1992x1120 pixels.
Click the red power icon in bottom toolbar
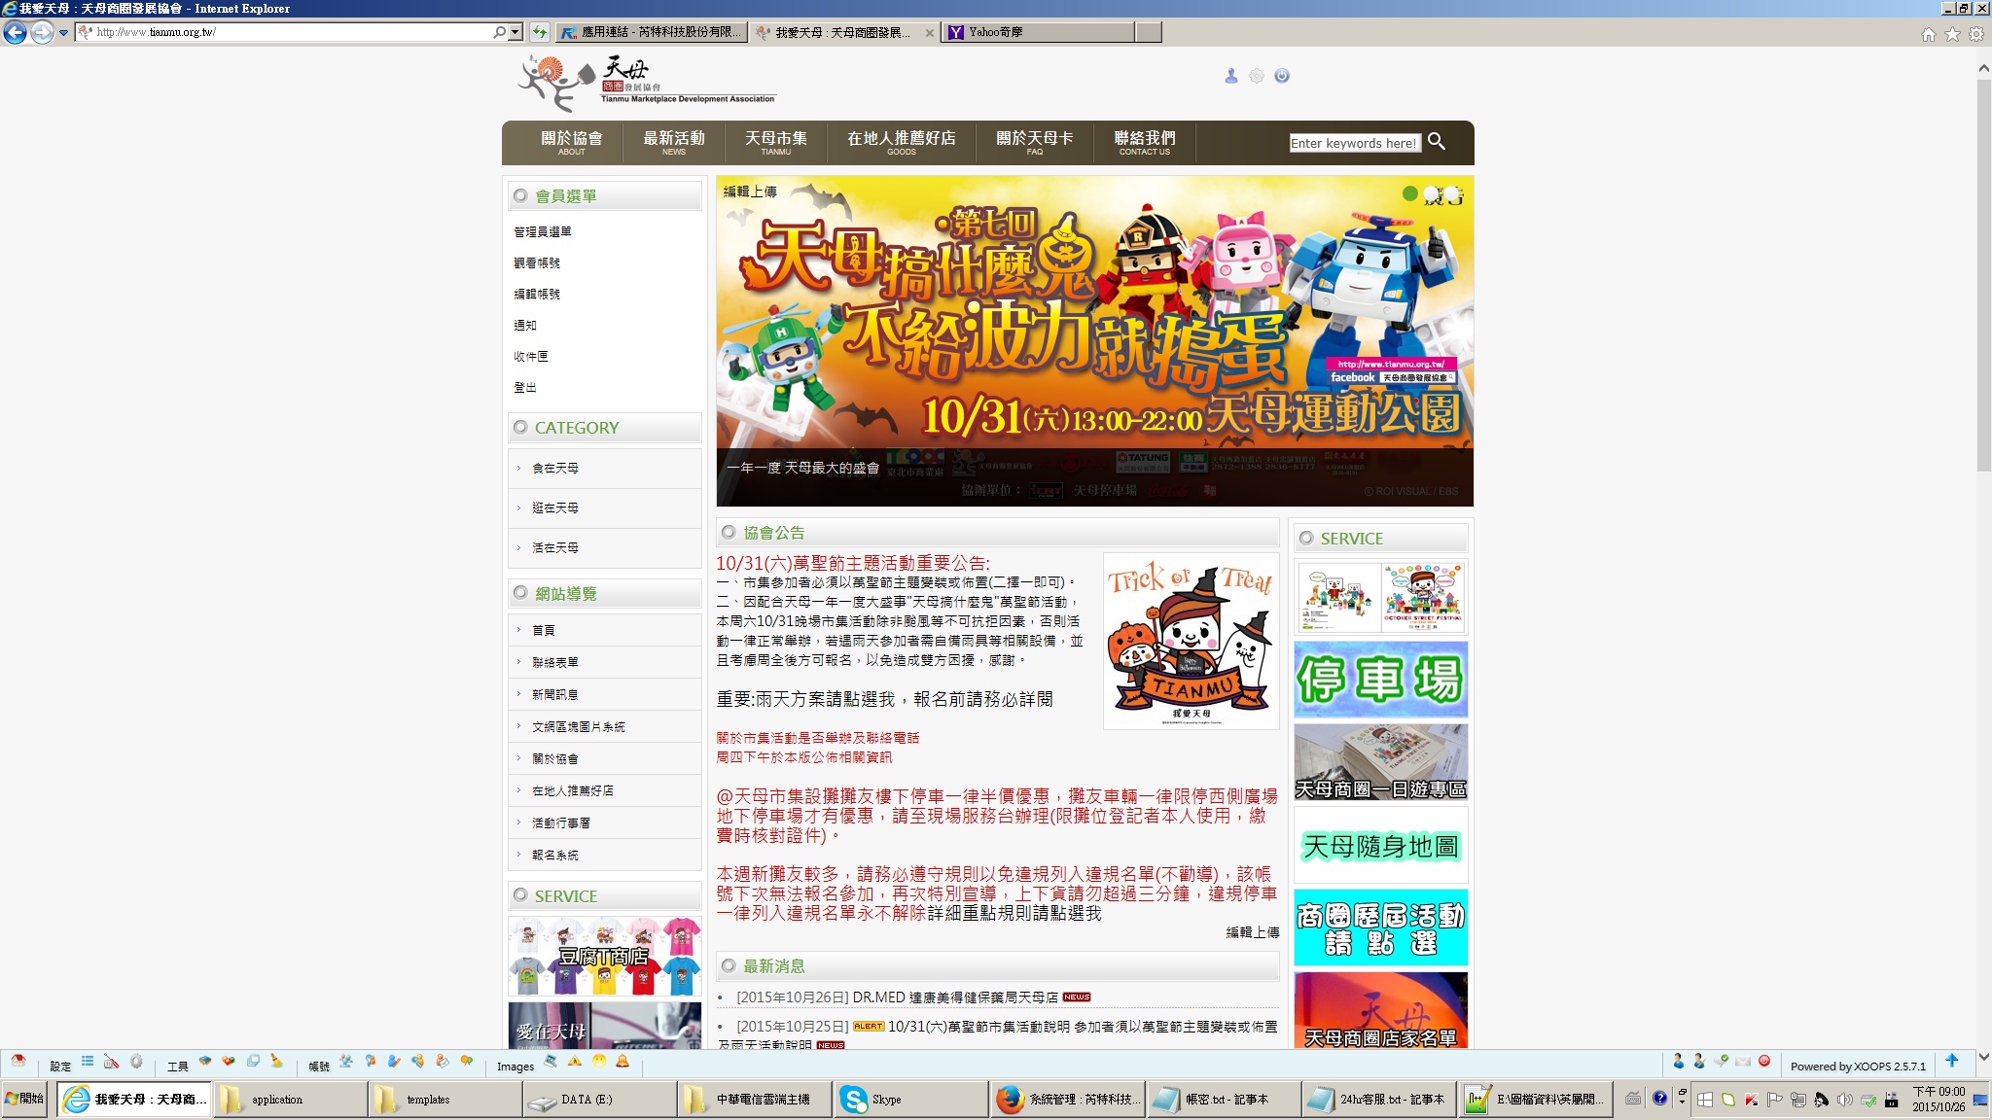(x=1764, y=1062)
